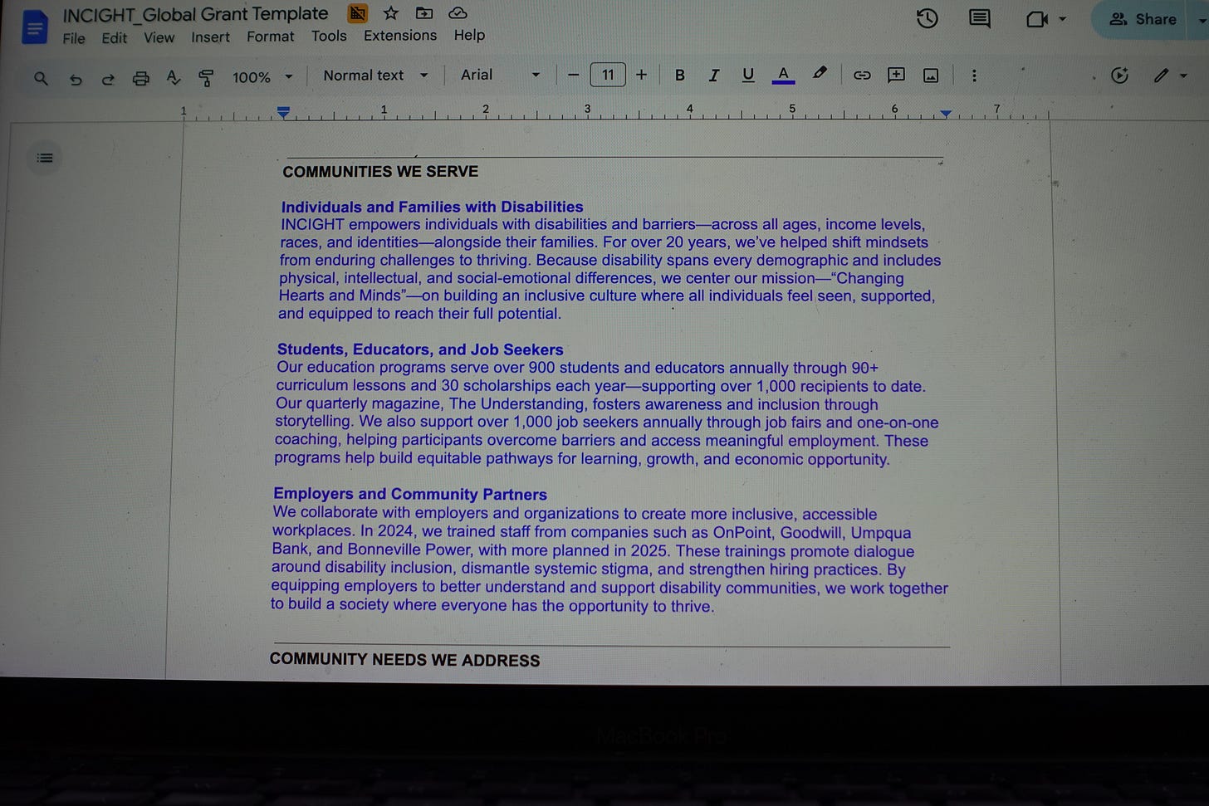Screen dimensions: 1209x806
Task: Open the Edit menu
Action: tap(115, 38)
